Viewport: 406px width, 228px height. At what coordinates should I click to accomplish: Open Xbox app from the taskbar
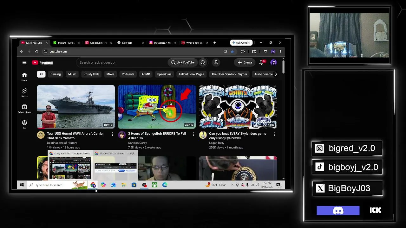(x=154, y=185)
